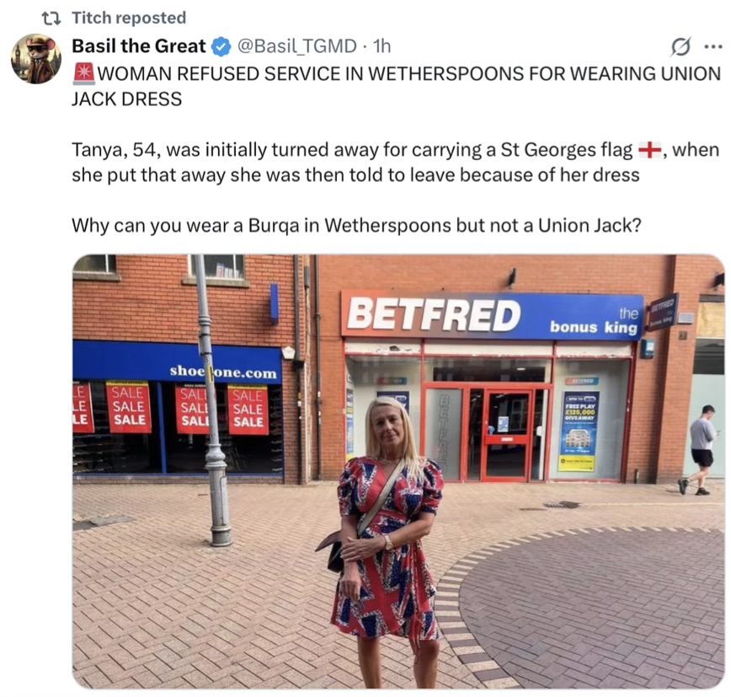Click the repost arrows icon beside Titch
731x697 pixels.
point(51,19)
